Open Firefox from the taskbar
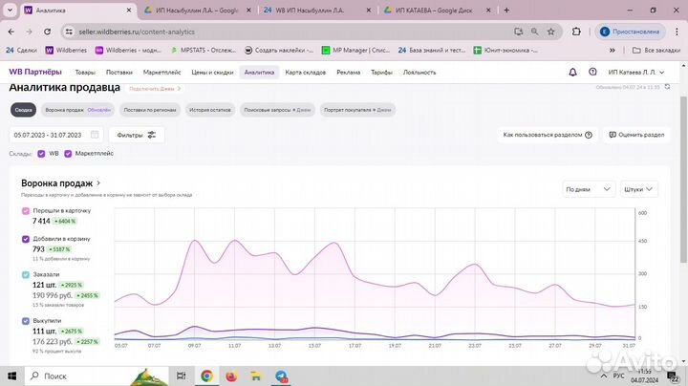This screenshot has width=688, height=386. 232,376
